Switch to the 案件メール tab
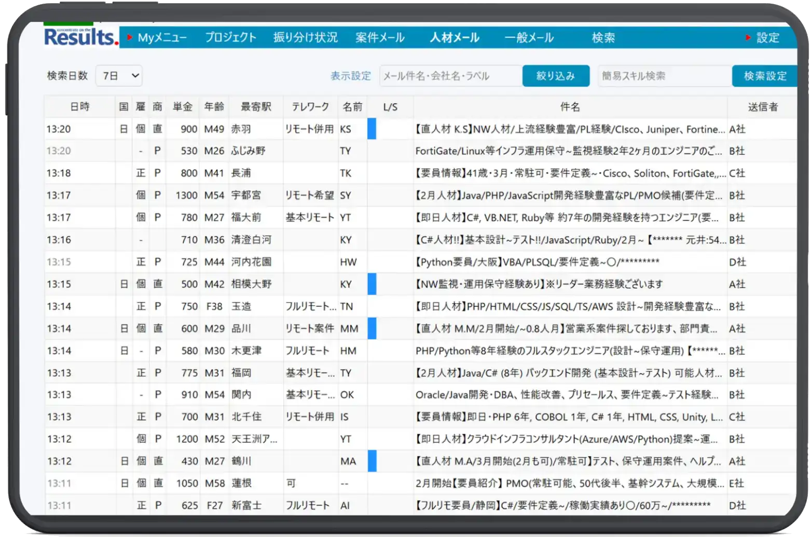811x537 pixels. pyautogui.click(x=379, y=37)
